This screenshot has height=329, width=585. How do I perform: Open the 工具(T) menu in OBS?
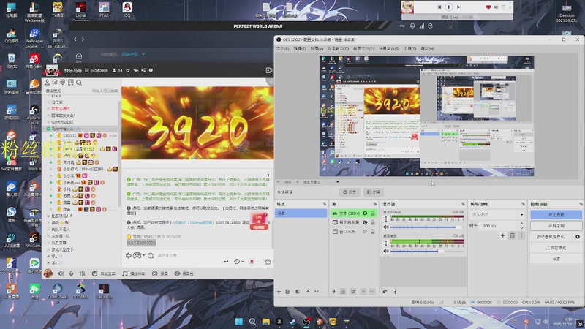(x=409, y=48)
